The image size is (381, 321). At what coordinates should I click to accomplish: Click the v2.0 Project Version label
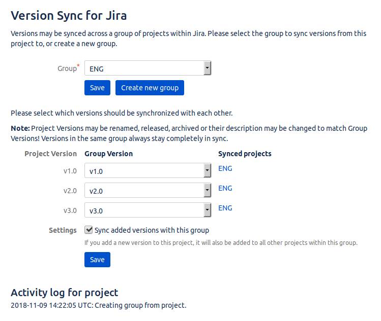pyautogui.click(x=70, y=191)
